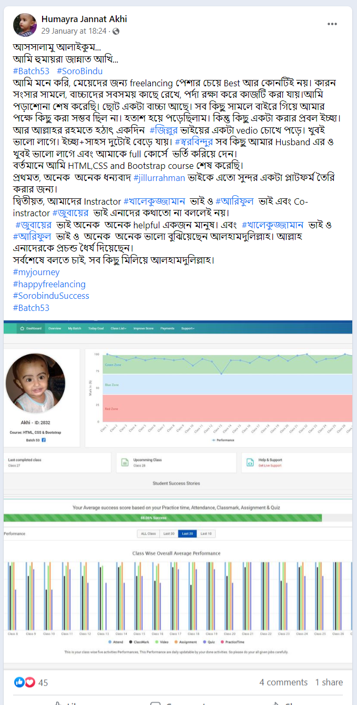The width and height of the screenshot is (357, 705).
Task: View the 4 comments link
Action: click(x=283, y=682)
